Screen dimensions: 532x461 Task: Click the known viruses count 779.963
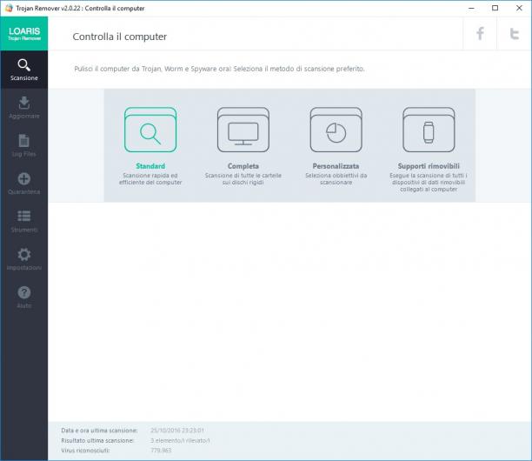[x=161, y=451]
